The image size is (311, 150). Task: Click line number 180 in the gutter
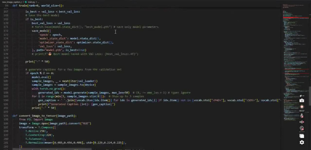click(x=6, y=62)
